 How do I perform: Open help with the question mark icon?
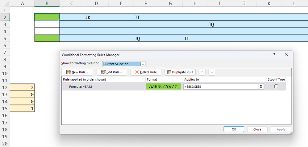(274, 55)
